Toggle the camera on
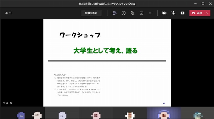The width and height of the screenshot is (214, 119). tap(164, 13)
